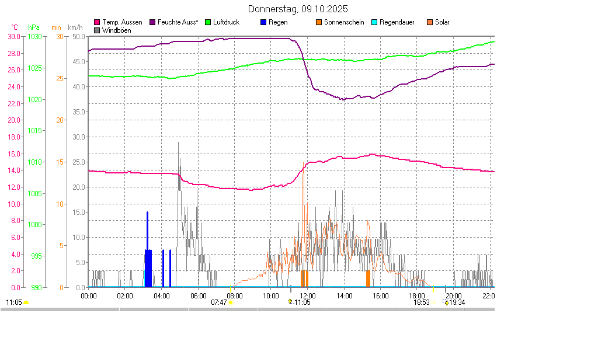
Task: Click the orange Solar legend square
Action: click(x=430, y=22)
